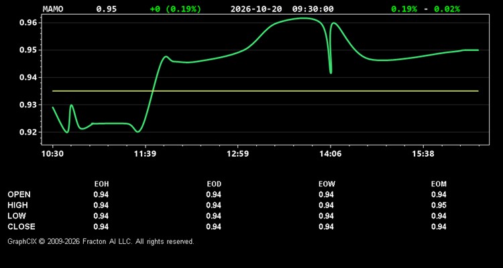Click the CLOSE row label
Image resolution: width=503 pixels, height=268 pixels.
pyautogui.click(x=21, y=226)
